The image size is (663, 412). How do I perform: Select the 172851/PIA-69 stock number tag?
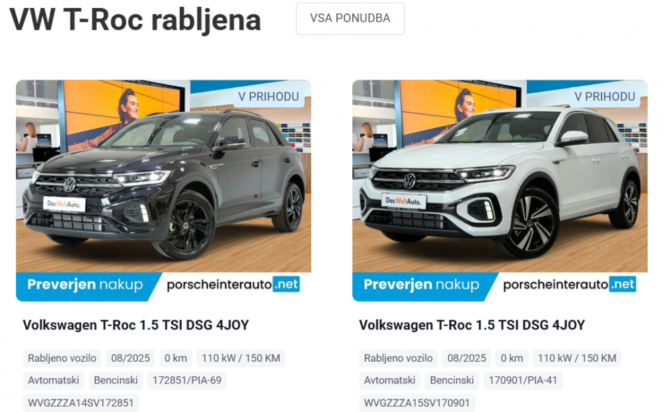[187, 380]
